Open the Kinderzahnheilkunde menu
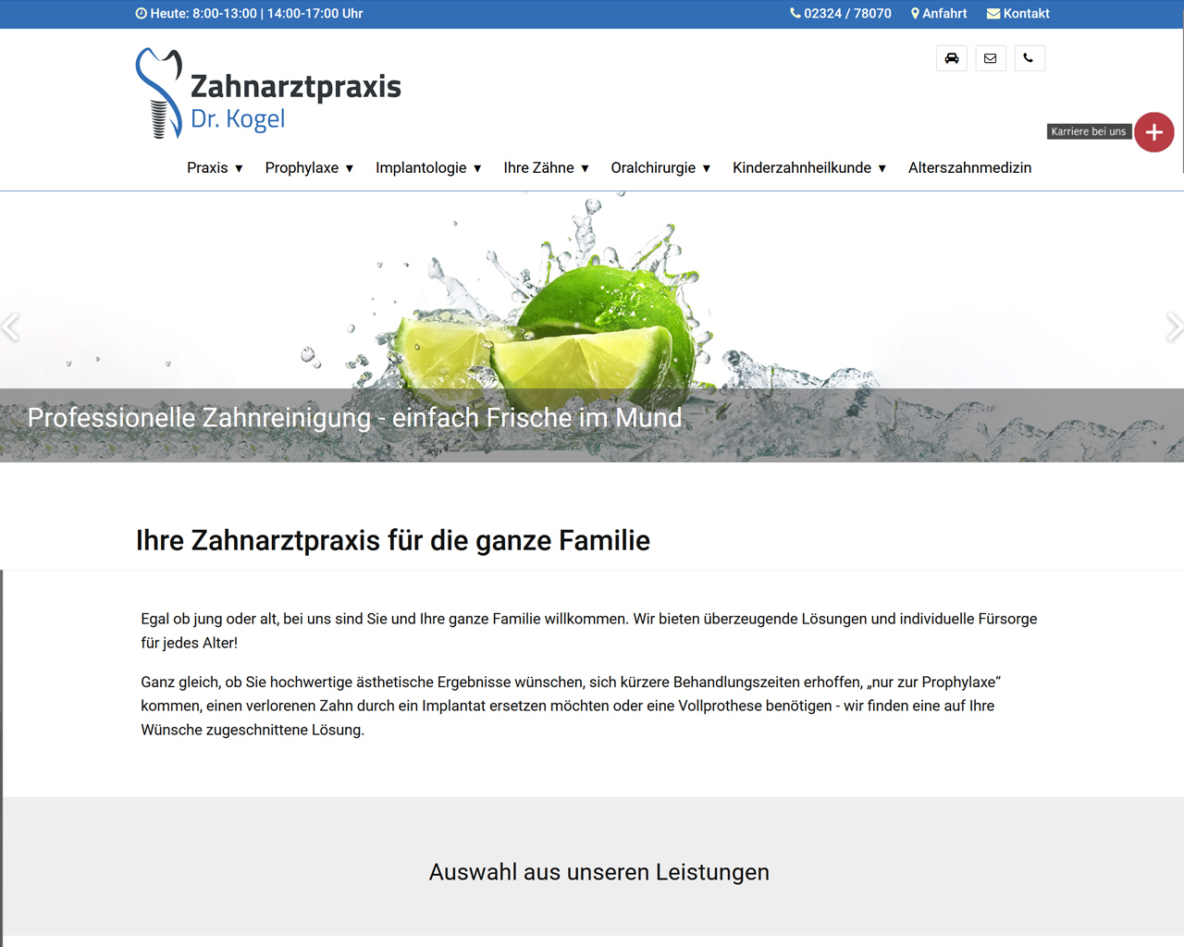The height and width of the screenshot is (947, 1184). tap(809, 167)
